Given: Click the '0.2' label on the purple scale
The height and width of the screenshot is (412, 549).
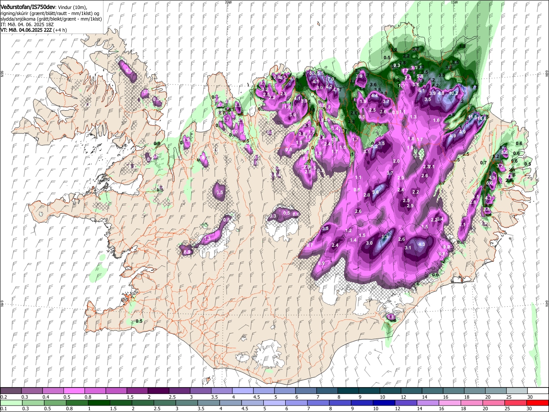Looking at the screenshot, I should point(4,397).
